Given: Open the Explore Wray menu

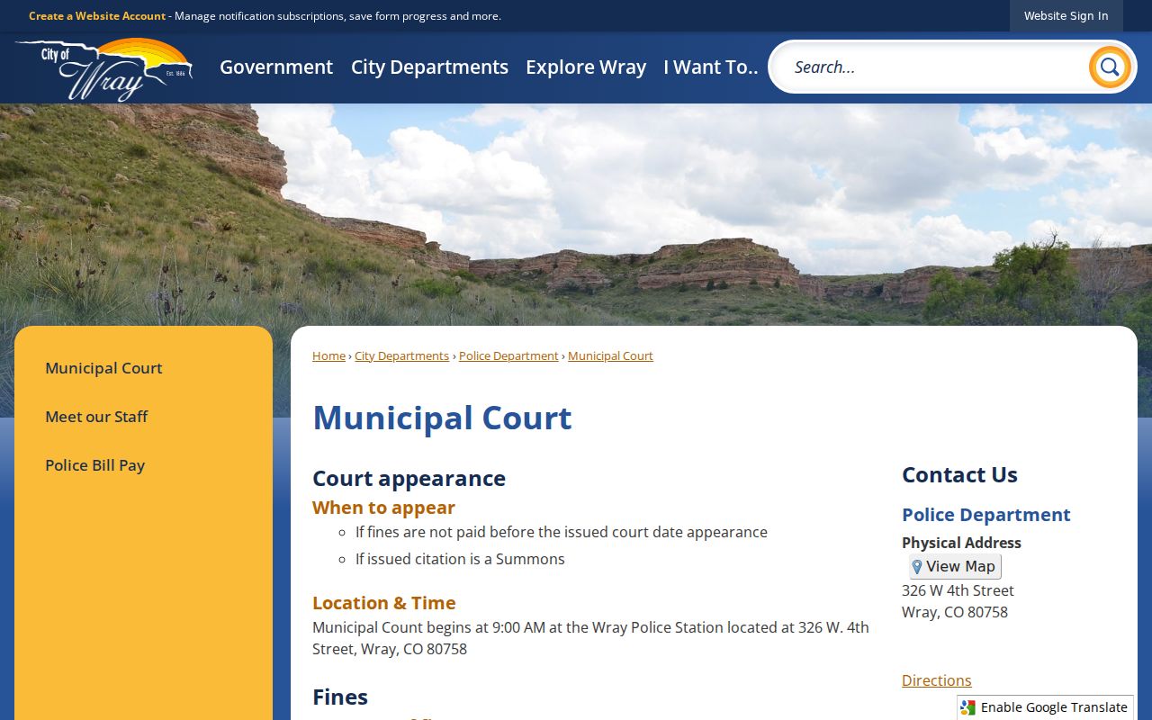Looking at the screenshot, I should (586, 67).
